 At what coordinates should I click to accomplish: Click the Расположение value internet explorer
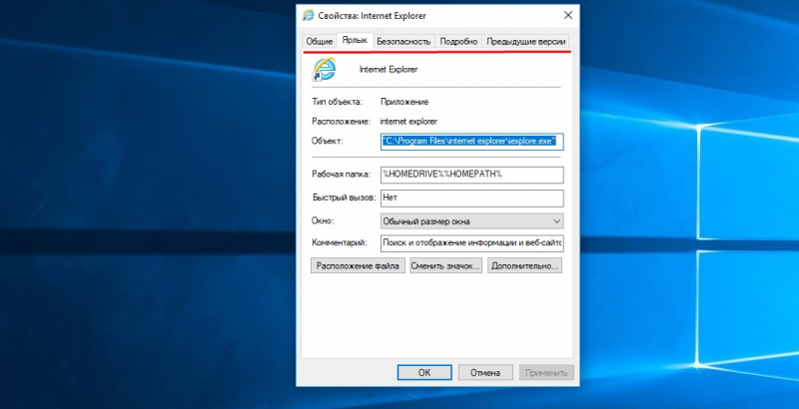408,122
